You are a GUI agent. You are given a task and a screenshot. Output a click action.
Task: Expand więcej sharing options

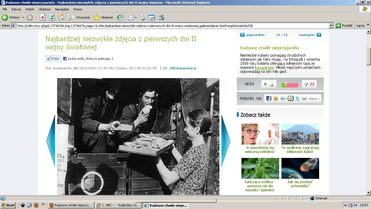314,99
